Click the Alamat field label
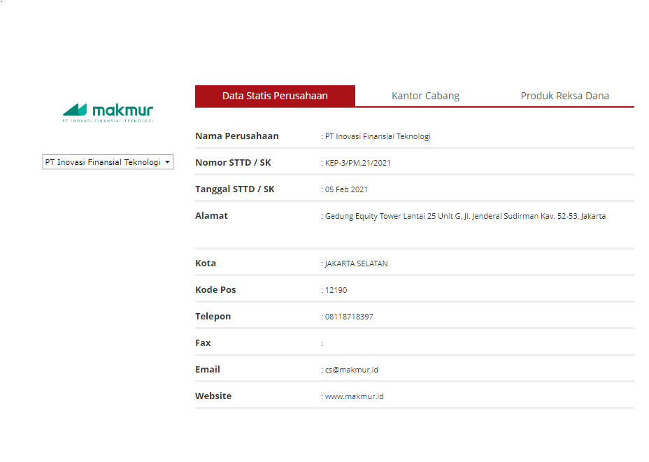649x462 pixels. pyautogui.click(x=211, y=216)
